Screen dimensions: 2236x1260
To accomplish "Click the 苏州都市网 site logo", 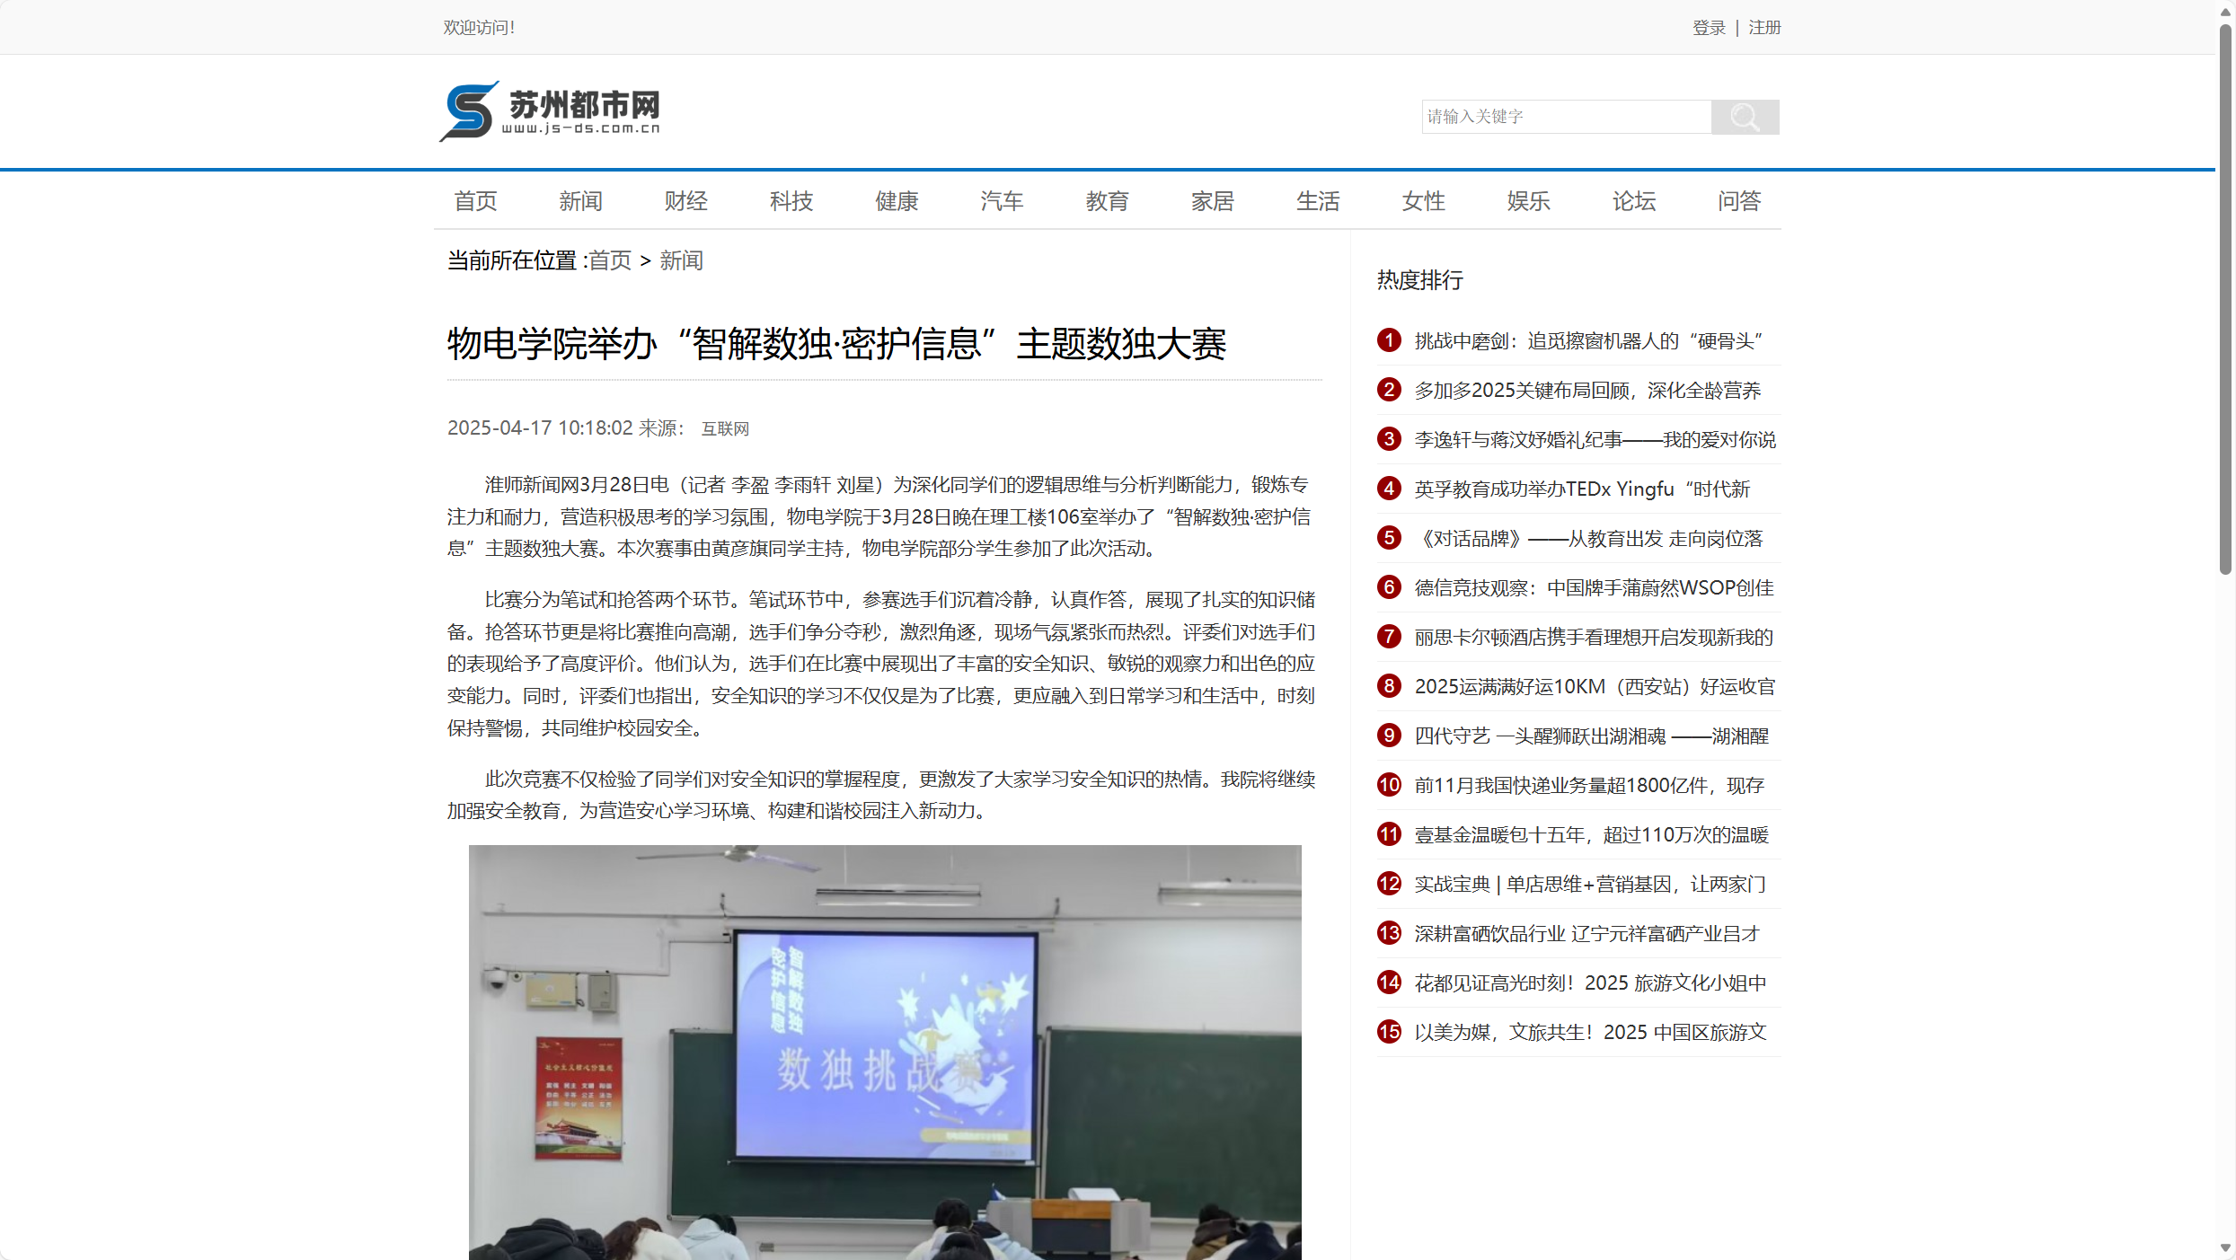I will pyautogui.click(x=549, y=110).
